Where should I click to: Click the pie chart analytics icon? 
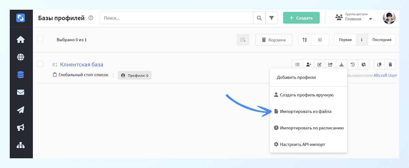364,64
